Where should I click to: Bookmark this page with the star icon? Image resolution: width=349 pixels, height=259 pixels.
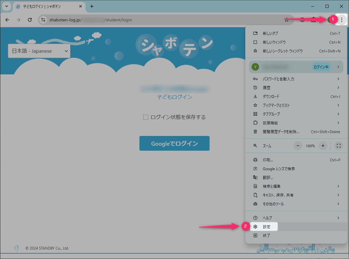point(286,20)
